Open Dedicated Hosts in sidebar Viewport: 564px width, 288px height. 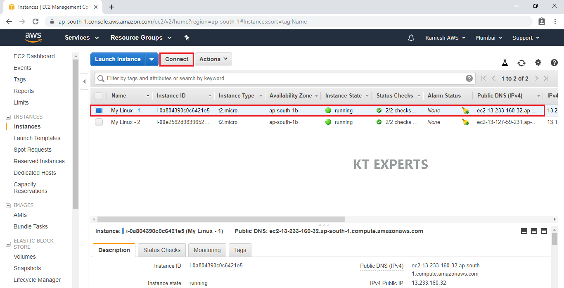(35, 173)
